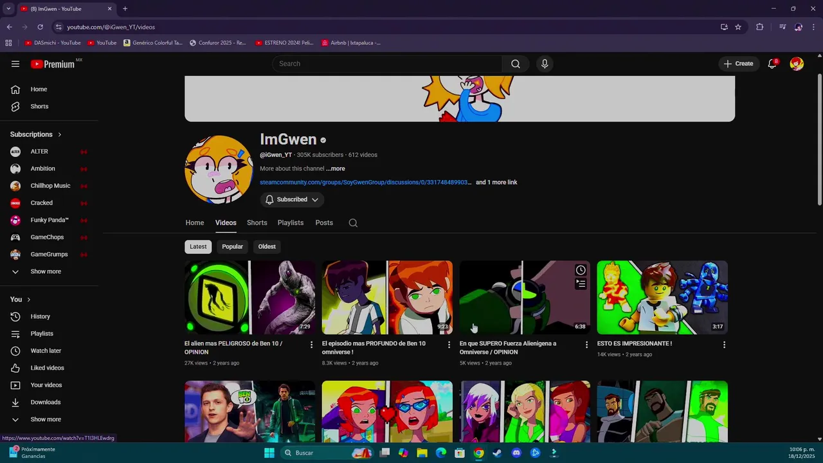Viewport: 823px width, 463px height.
Task: Open ESTO ES IMPRESIONANTE thumbnail
Action: [x=662, y=297]
